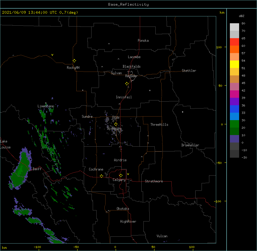Click the Olds label
This screenshot has width=257, height=251.
[116, 117]
